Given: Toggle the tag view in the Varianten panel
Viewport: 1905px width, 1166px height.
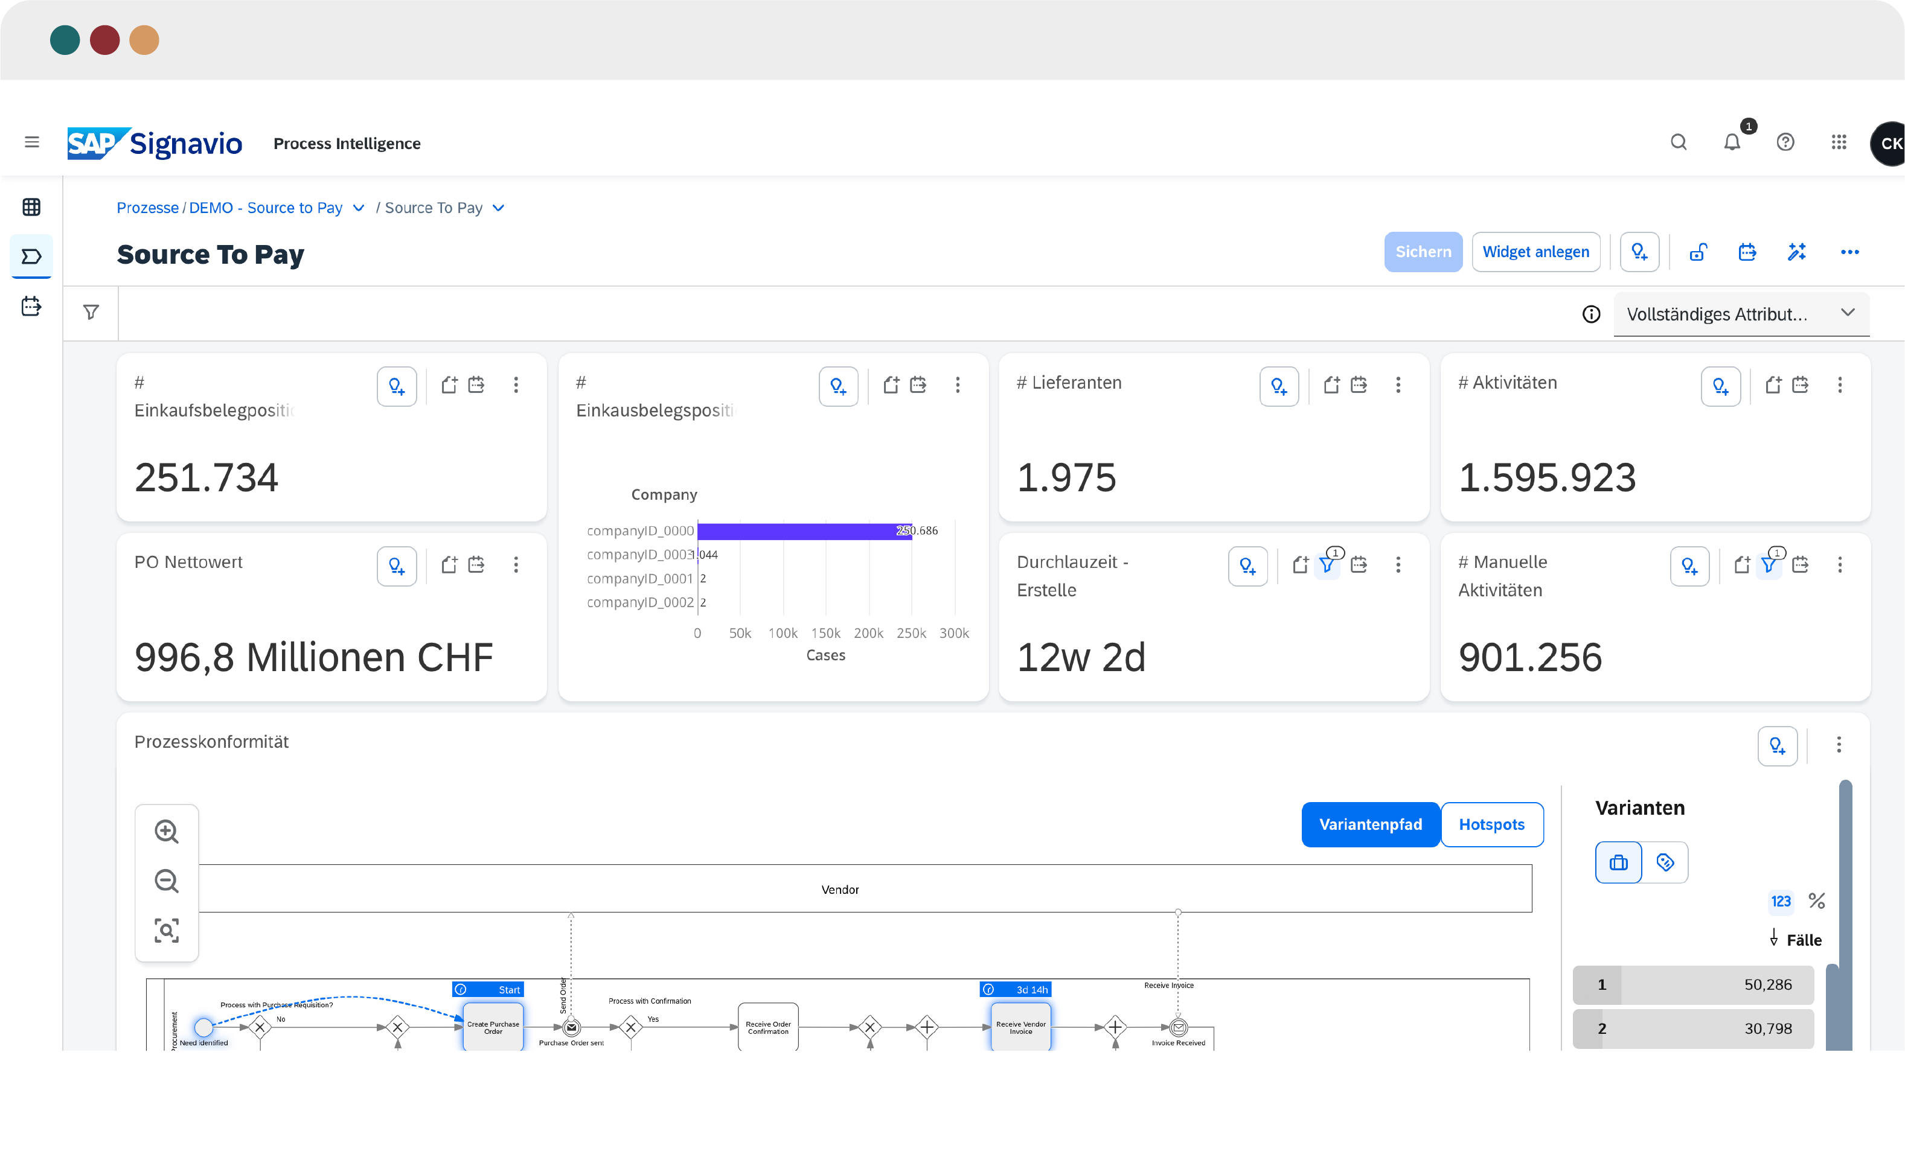Looking at the screenshot, I should click(1665, 862).
